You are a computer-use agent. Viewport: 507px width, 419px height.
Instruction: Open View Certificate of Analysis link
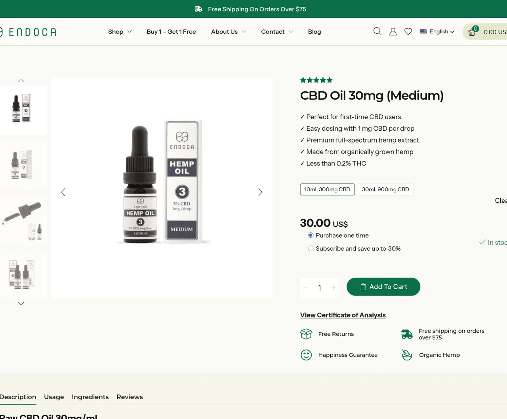[343, 315]
